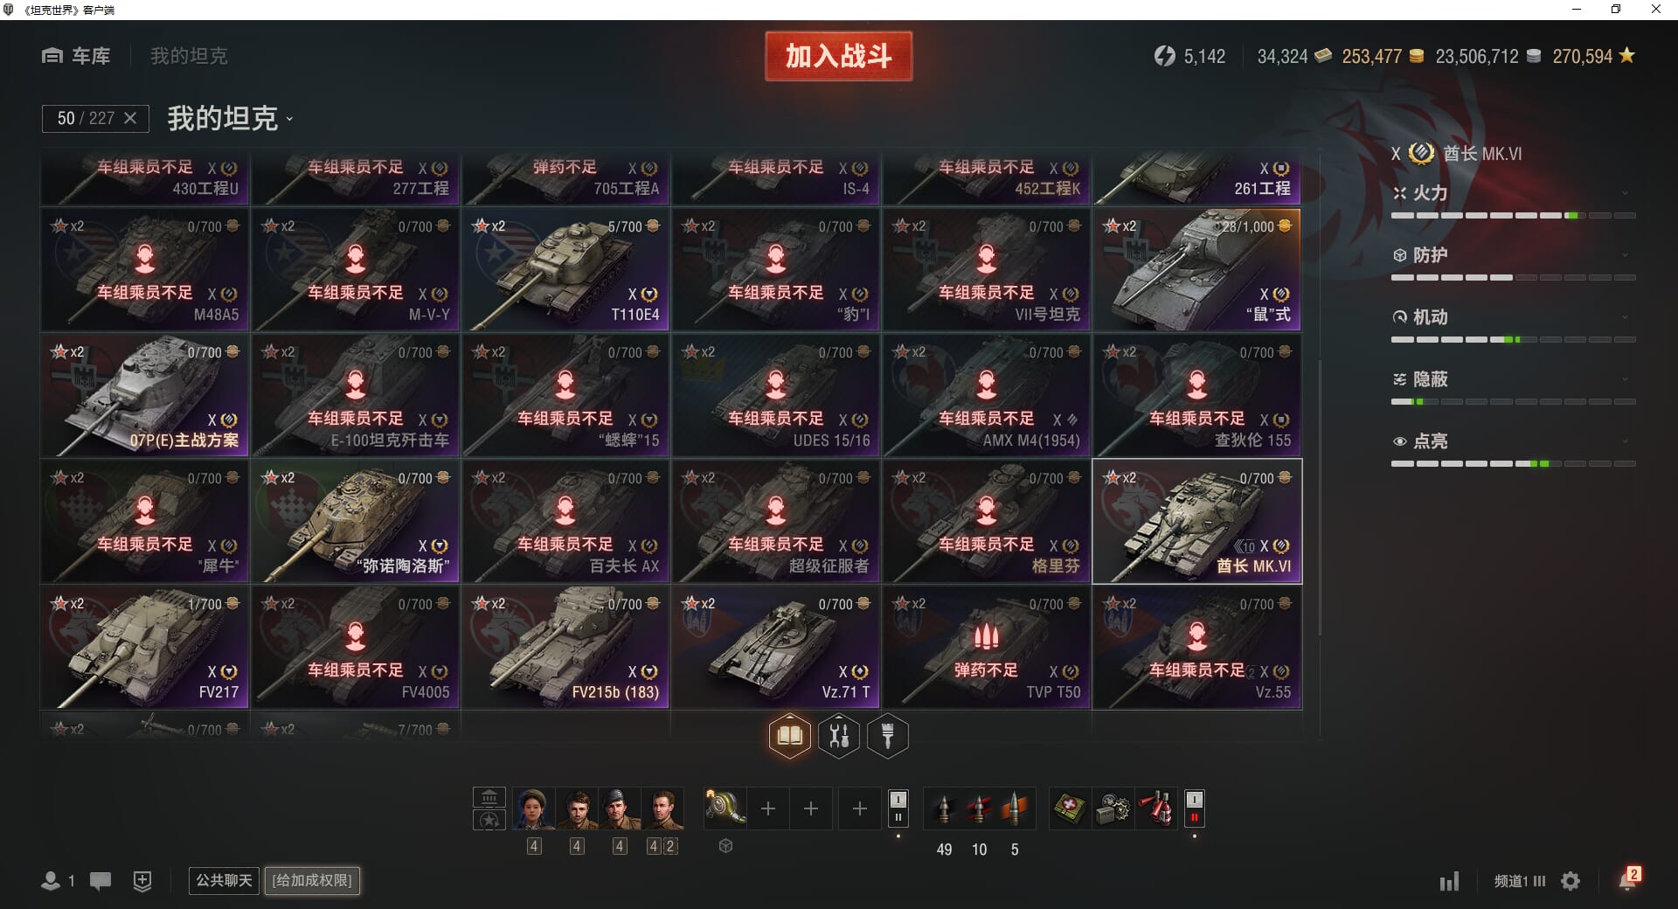Expand the 我的坦克 dropdown heading

pyautogui.click(x=230, y=118)
